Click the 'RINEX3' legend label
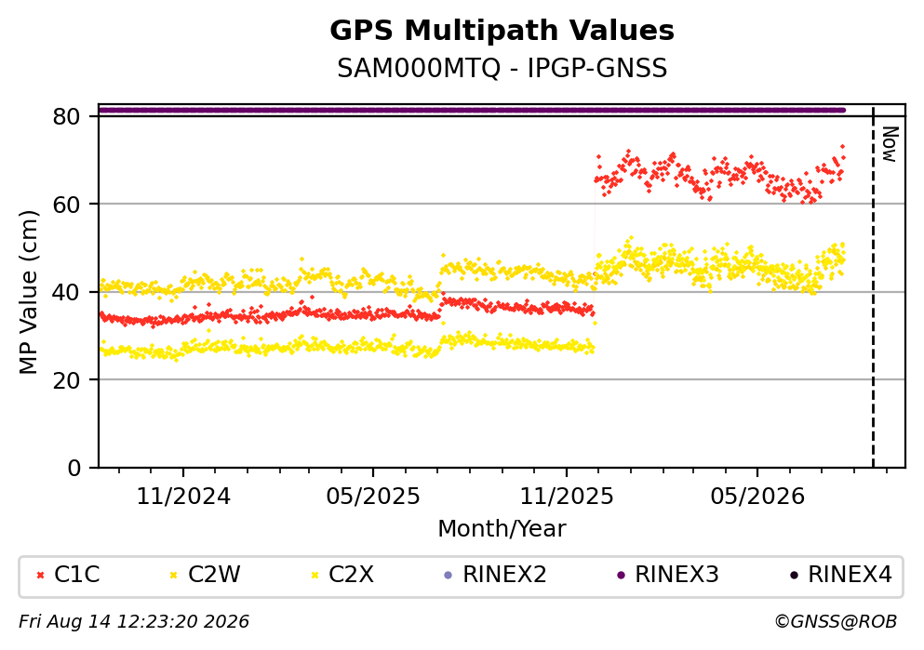The width and height of the screenshot is (924, 650). 676,575
